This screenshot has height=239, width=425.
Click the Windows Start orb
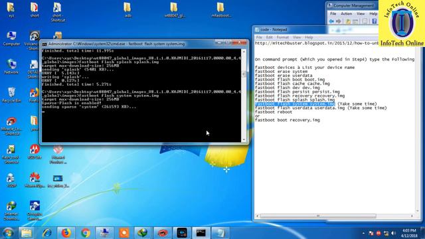click(x=8, y=233)
